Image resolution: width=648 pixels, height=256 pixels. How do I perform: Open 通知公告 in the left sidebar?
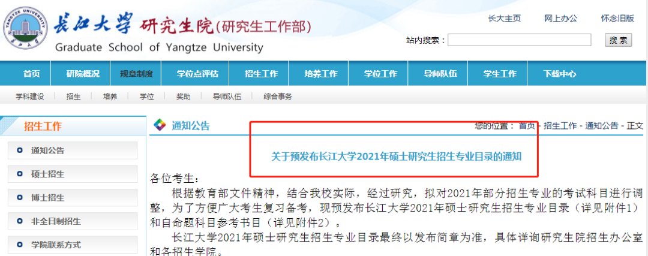point(48,150)
